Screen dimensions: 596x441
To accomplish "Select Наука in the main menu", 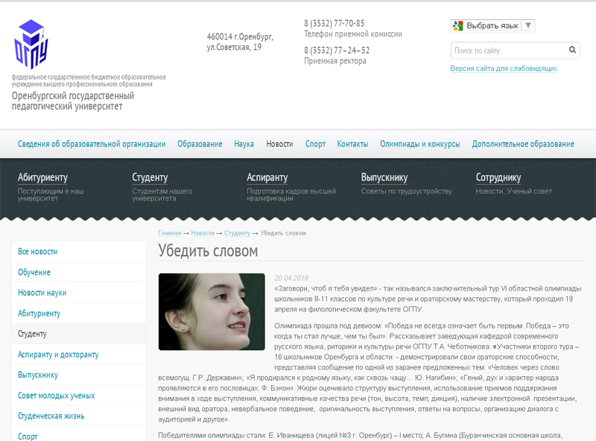I will (x=244, y=144).
